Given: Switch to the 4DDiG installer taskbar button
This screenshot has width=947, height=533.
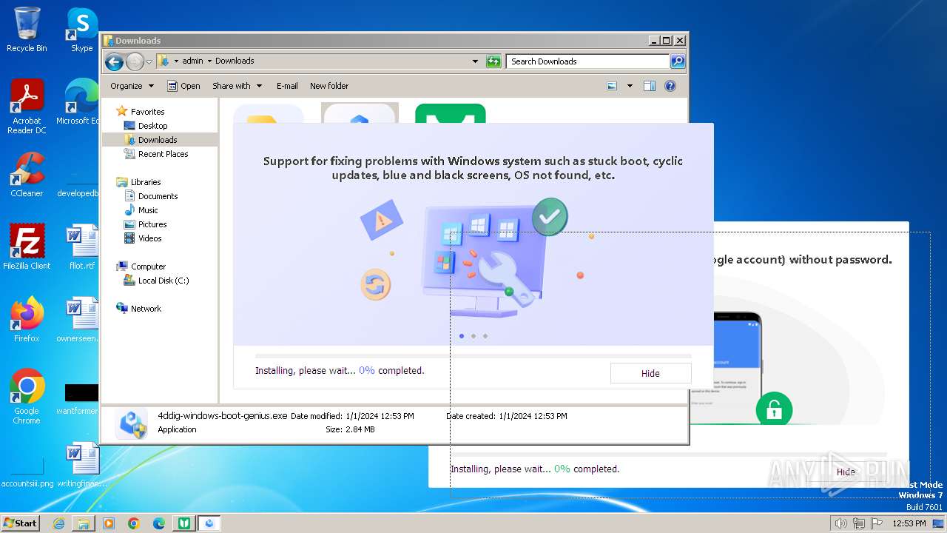Looking at the screenshot, I should coord(209,523).
